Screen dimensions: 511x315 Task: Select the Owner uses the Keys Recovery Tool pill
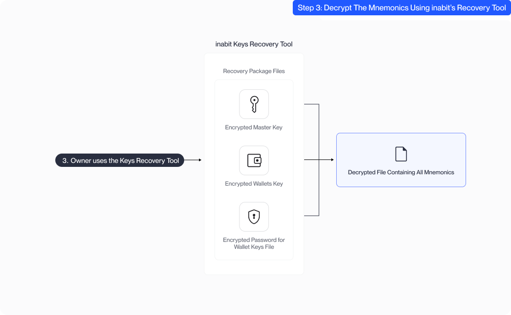tap(119, 160)
